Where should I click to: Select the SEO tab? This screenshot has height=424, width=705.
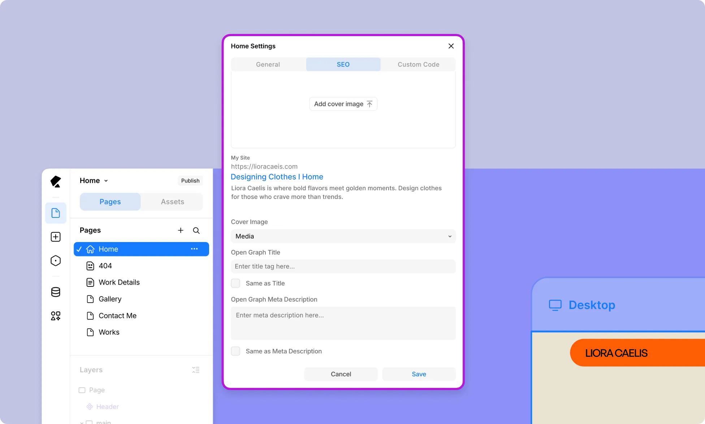pyautogui.click(x=343, y=64)
